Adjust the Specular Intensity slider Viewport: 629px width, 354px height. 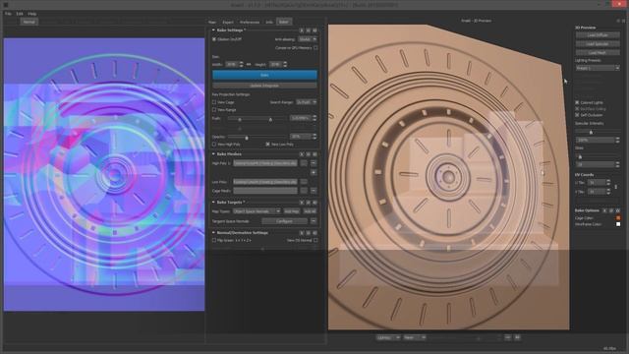(x=591, y=132)
